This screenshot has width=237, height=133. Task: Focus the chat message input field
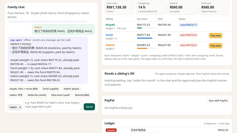tap(53, 105)
